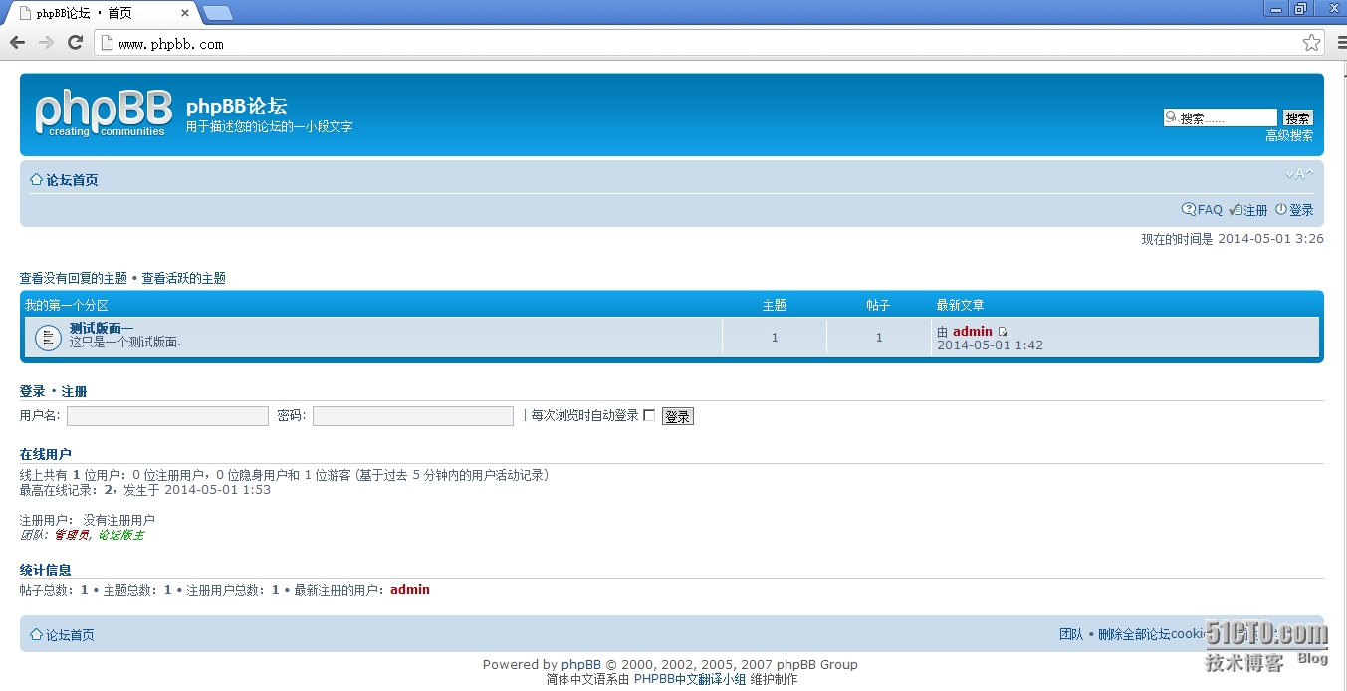1347x691 pixels.
Task: Open the 管理员 team group link
Action: [x=71, y=535]
